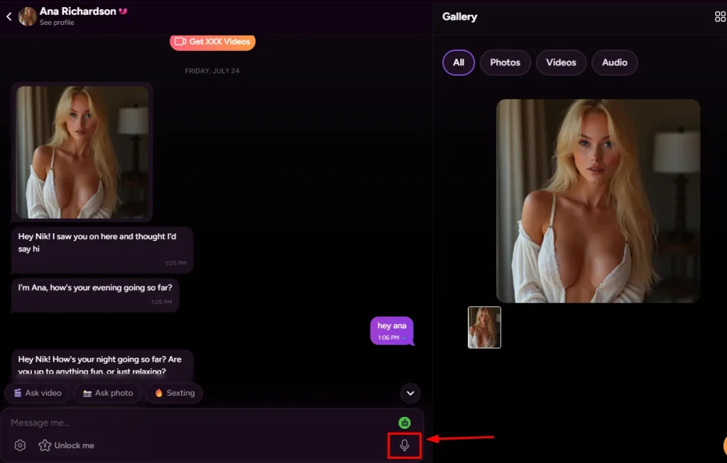Click the 'hey ana' sent message bubble

pyautogui.click(x=392, y=331)
